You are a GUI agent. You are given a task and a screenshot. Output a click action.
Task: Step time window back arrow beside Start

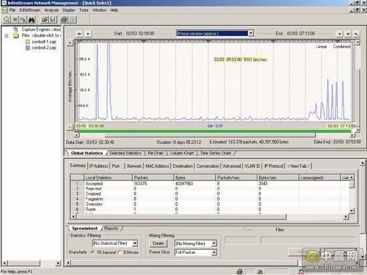(88, 34)
